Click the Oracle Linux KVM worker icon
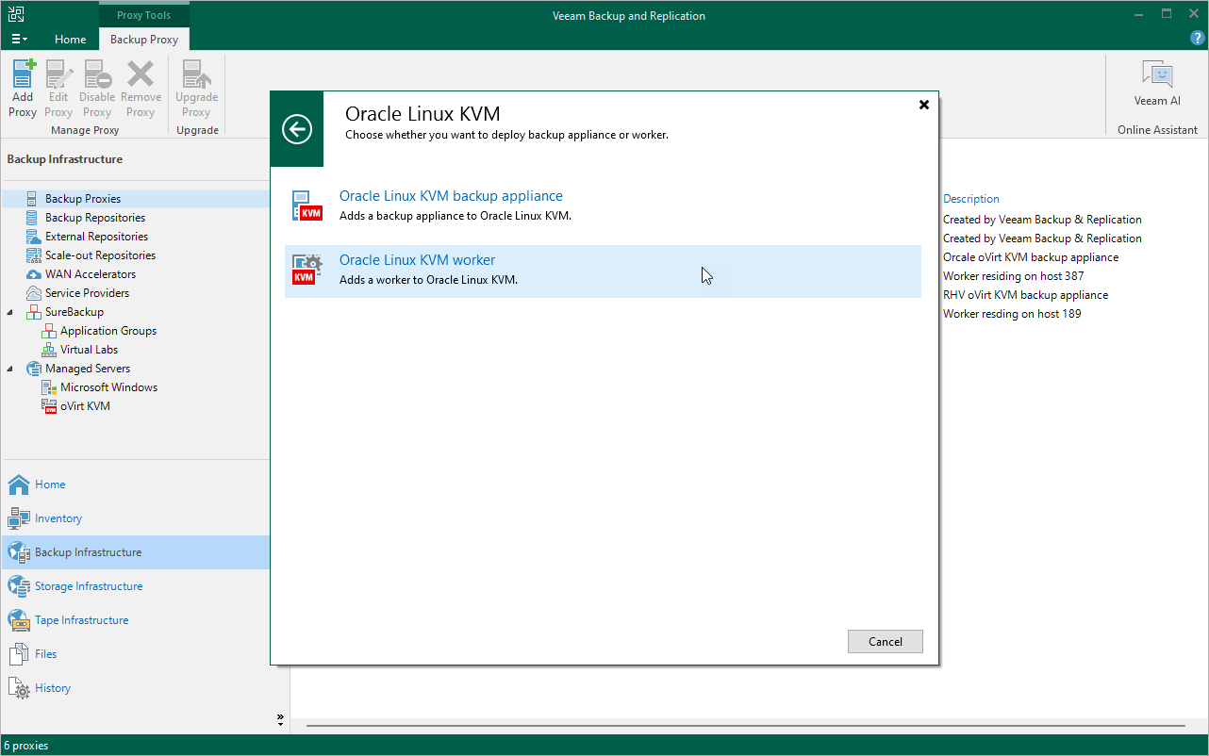 (x=307, y=270)
